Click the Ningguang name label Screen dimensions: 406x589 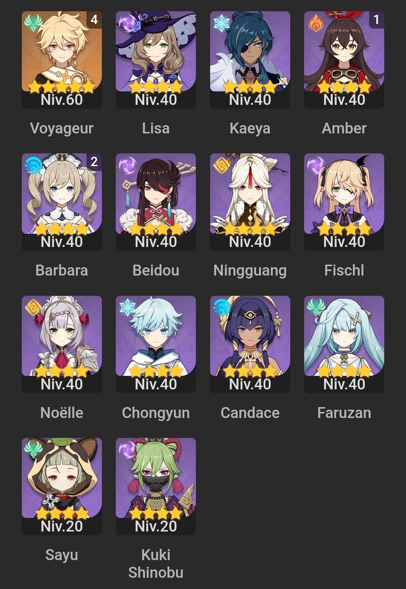250,271
